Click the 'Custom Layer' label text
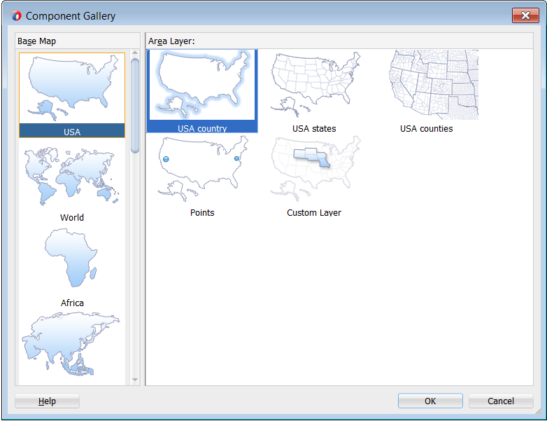 (314, 212)
